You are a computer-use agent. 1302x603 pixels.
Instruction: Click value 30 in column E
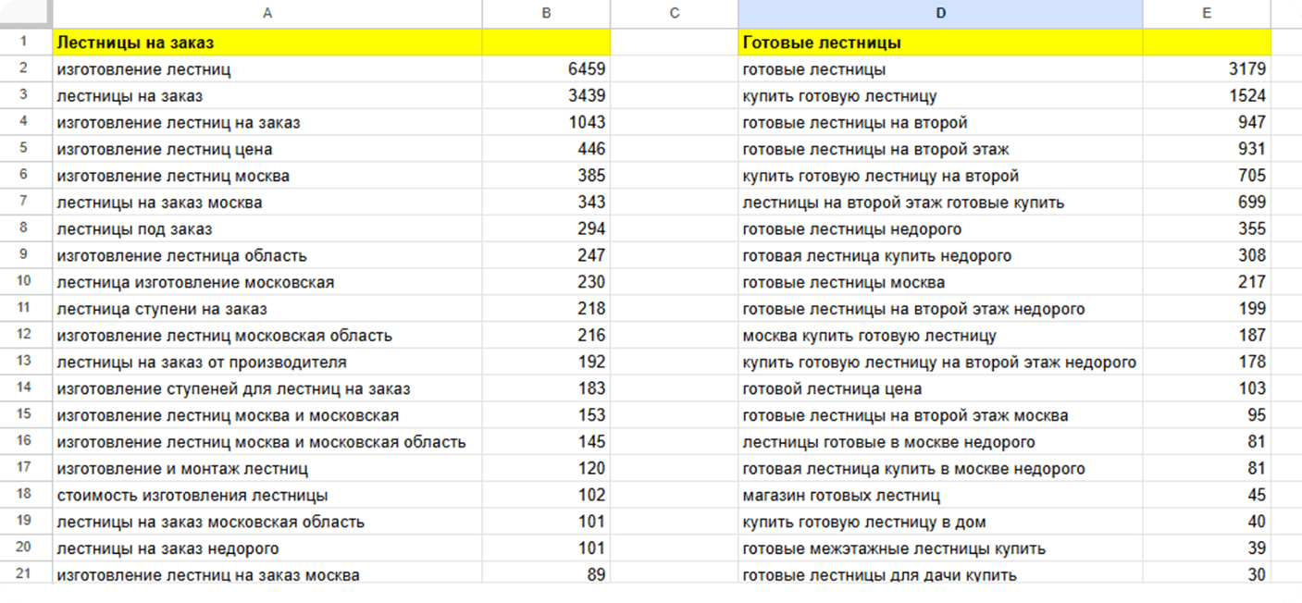tap(1207, 574)
